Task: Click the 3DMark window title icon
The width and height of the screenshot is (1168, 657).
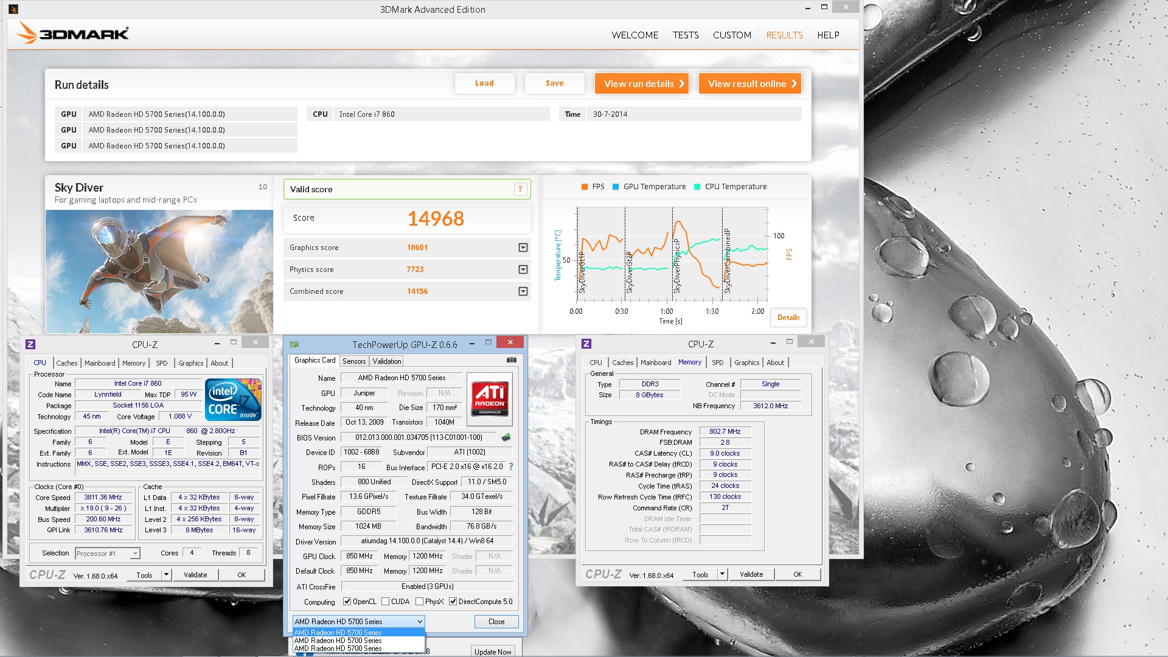Action: pos(13,9)
